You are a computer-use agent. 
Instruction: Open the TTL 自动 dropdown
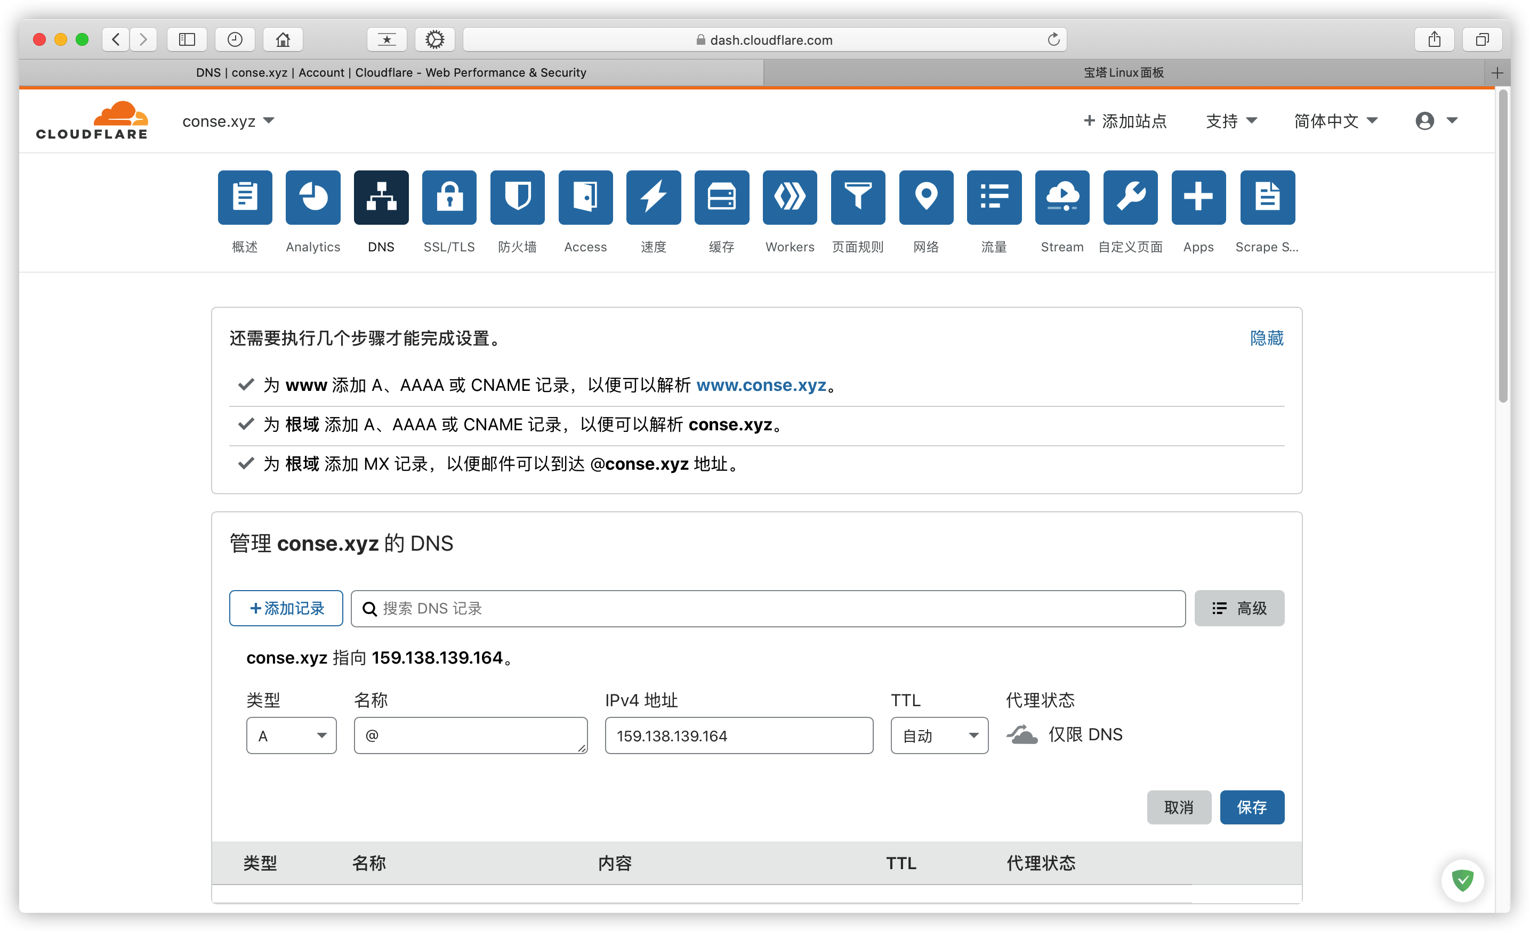click(x=939, y=736)
